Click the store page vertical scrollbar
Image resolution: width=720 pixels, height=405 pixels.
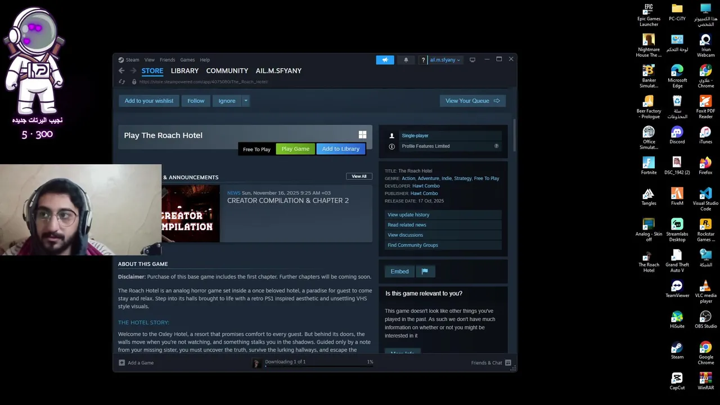coord(514,135)
